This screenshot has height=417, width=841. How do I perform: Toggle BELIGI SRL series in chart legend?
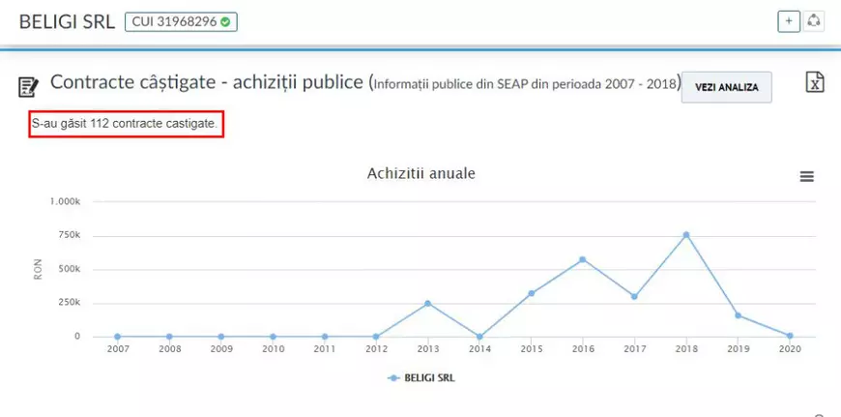pyautogui.click(x=421, y=378)
